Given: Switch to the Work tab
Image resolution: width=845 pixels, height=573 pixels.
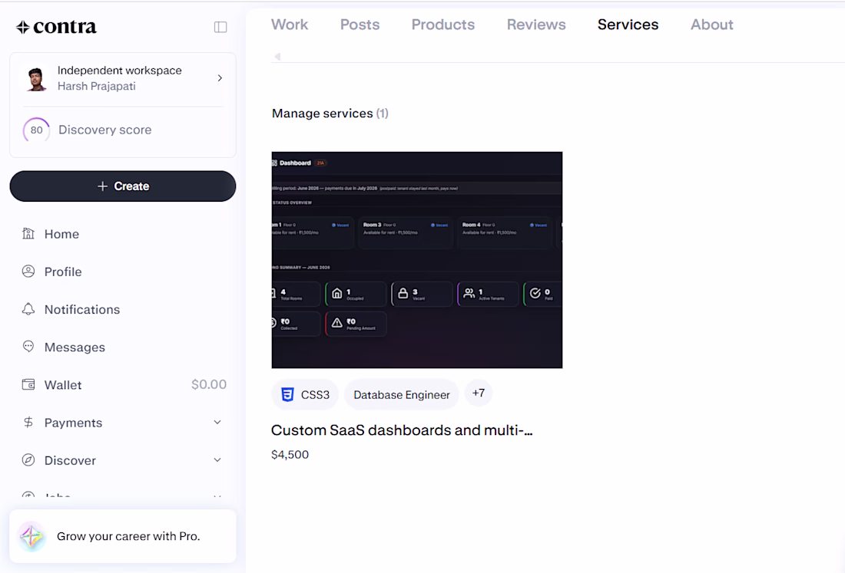Looking at the screenshot, I should pyautogui.click(x=290, y=25).
